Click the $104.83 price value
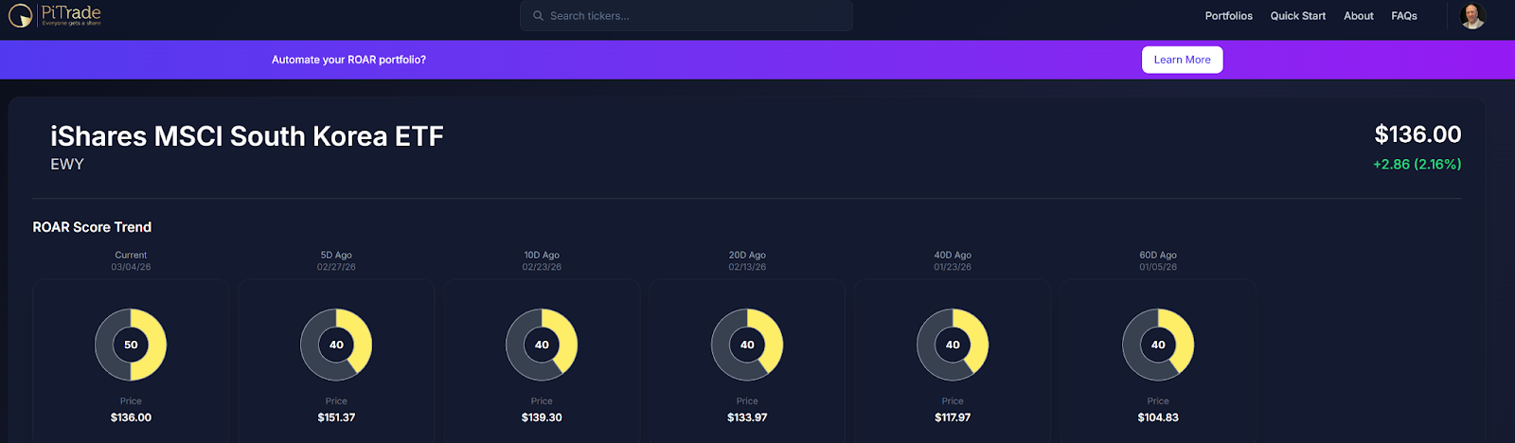Viewport: 1515px width, 443px height. 1158,417
